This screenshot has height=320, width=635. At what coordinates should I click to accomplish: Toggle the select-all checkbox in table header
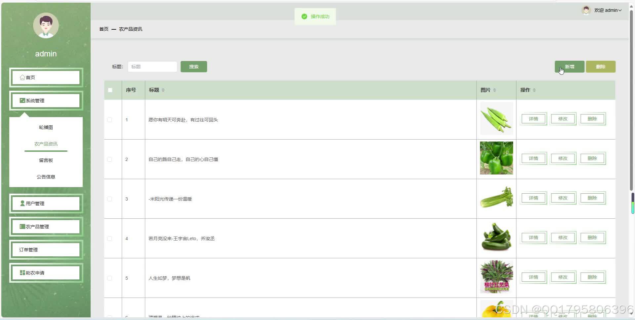click(110, 90)
